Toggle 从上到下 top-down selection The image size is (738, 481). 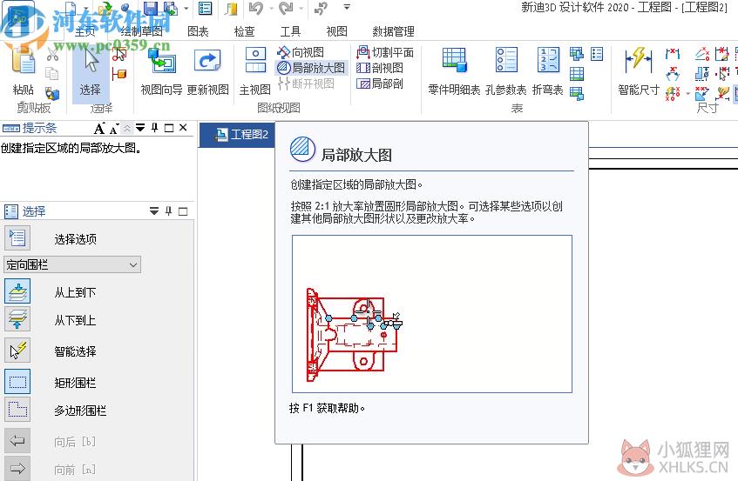click(x=18, y=291)
